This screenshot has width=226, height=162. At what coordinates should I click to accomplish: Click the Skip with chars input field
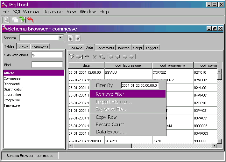47,55
